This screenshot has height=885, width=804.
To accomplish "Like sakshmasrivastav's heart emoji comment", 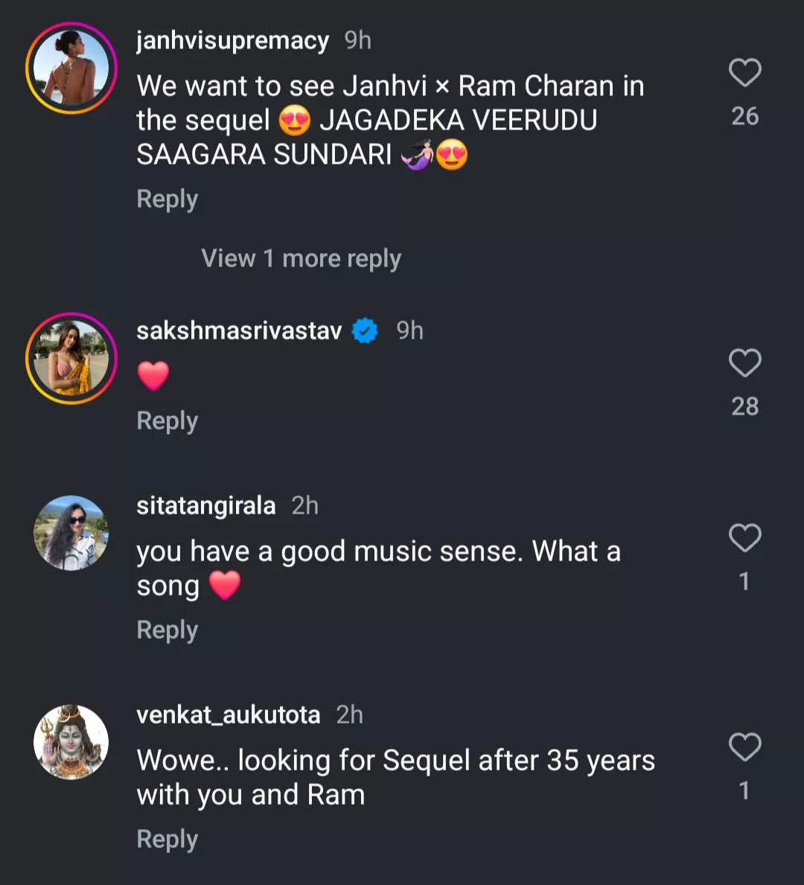I will click(744, 363).
